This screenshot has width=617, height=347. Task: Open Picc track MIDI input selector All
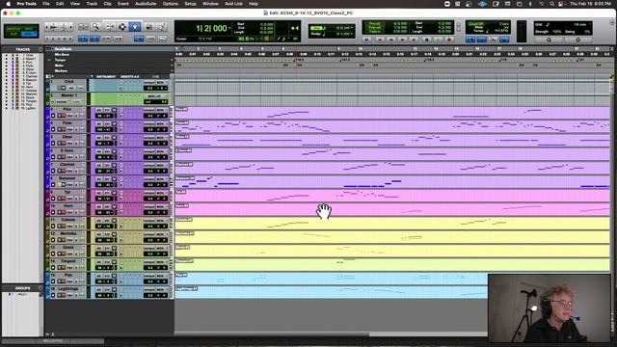99,110
